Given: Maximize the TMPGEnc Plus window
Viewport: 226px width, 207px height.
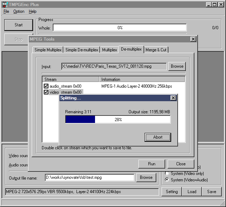Looking at the screenshot, I should (x=215, y=5).
